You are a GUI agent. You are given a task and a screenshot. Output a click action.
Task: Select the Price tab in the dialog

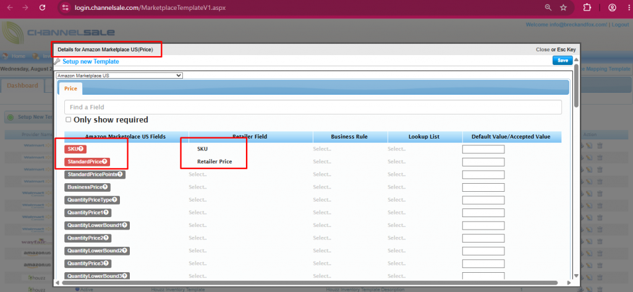coord(70,88)
